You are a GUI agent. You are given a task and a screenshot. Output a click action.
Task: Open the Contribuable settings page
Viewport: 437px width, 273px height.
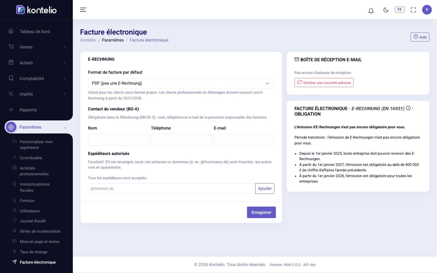point(31,158)
